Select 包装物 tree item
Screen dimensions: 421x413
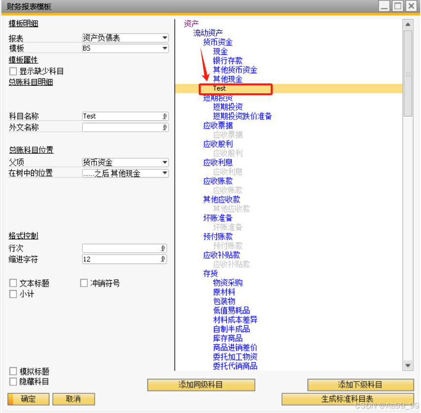pos(224,301)
